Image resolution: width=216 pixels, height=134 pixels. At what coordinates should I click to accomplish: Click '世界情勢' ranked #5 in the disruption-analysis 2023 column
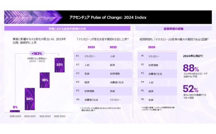tap(89, 91)
